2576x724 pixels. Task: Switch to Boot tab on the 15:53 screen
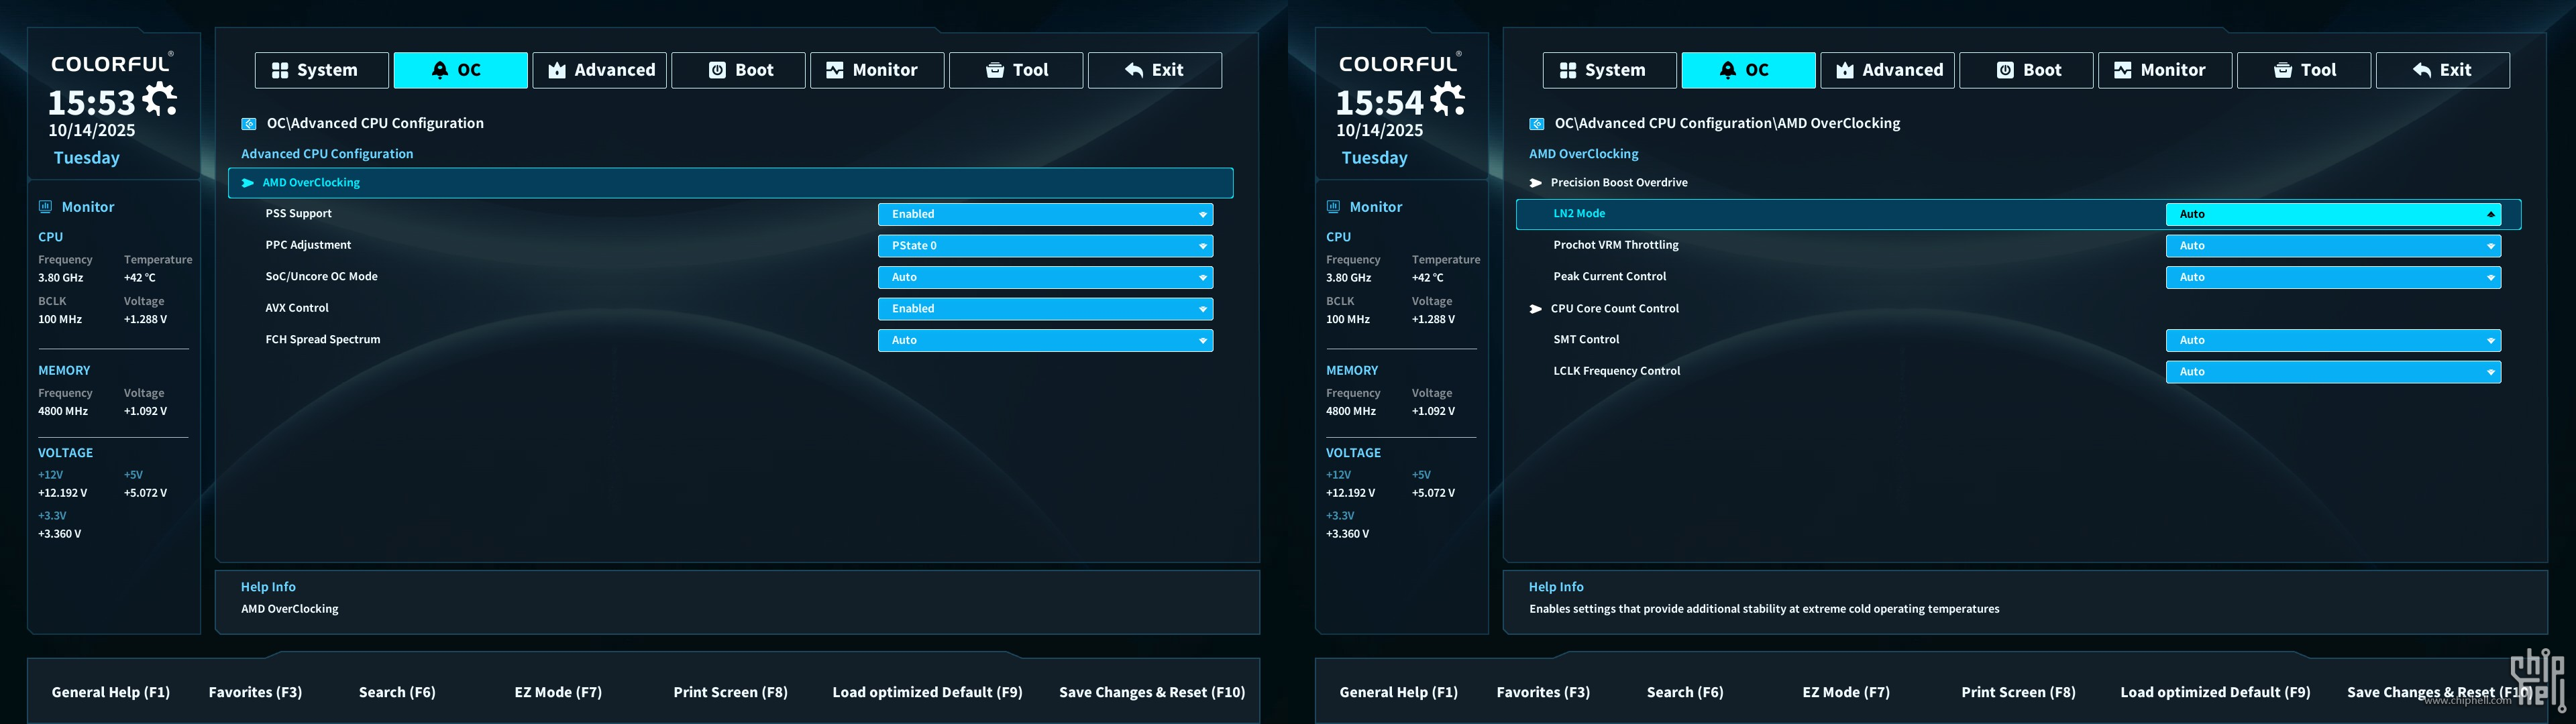pyautogui.click(x=738, y=70)
